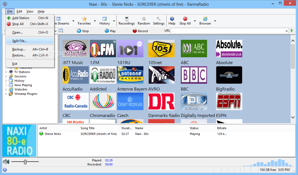Sort by the Artist column header
Viewport: 298px width, 175px height.
click(58, 128)
